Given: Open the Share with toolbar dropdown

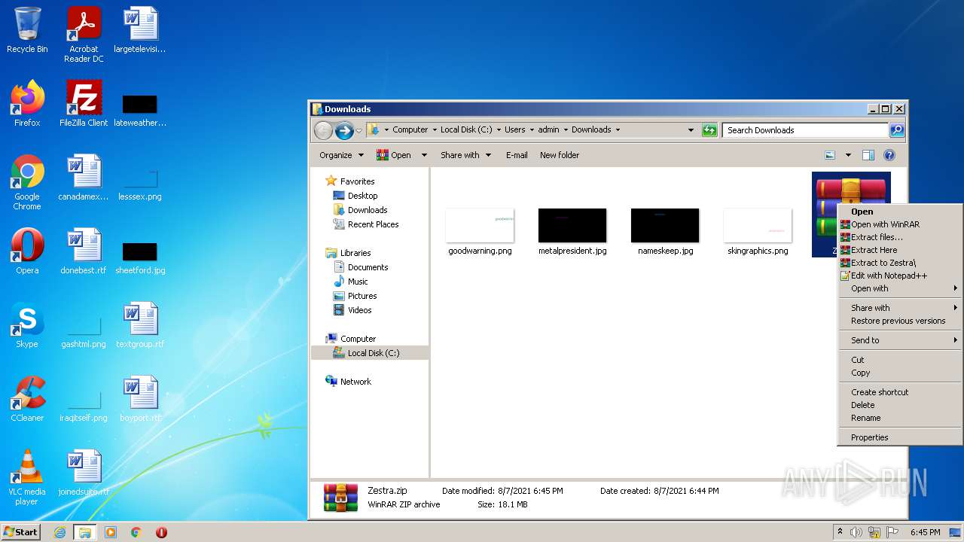Looking at the screenshot, I should [465, 155].
